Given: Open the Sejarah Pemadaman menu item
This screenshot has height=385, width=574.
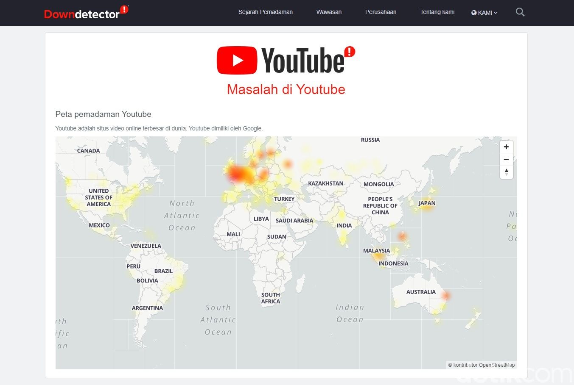Looking at the screenshot, I should coord(266,12).
